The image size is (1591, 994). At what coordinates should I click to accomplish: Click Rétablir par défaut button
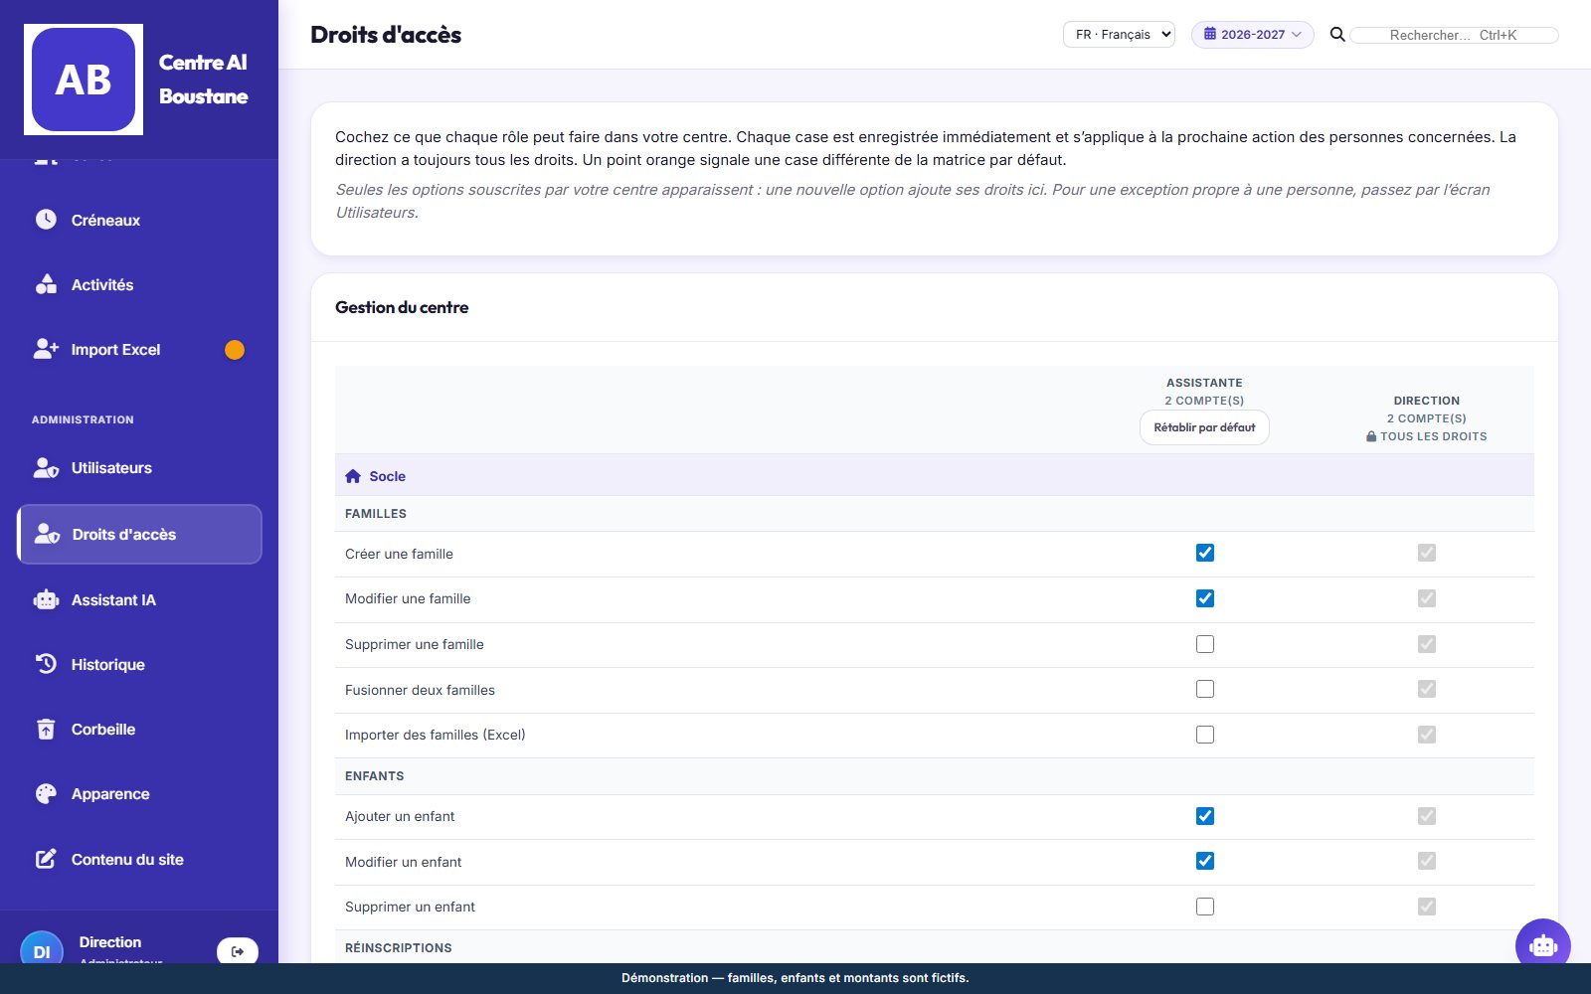pyautogui.click(x=1204, y=427)
